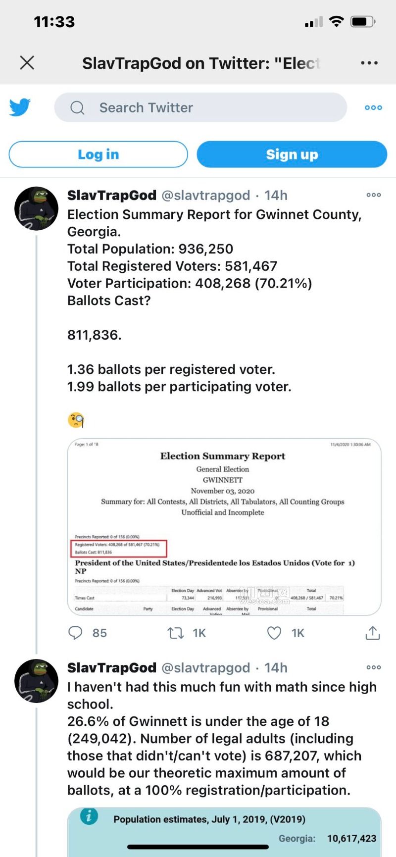The width and height of the screenshot is (396, 857).
Task: Click the Log in button
Action: click(98, 154)
